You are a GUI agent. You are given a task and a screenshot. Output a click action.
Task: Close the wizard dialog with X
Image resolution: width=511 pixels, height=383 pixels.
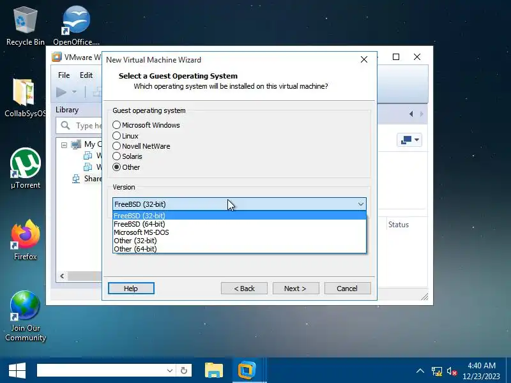[364, 59]
